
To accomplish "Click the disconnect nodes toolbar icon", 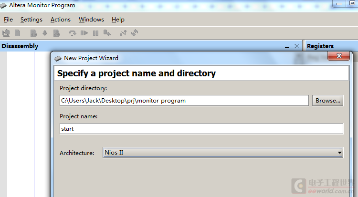I will 123,33.
